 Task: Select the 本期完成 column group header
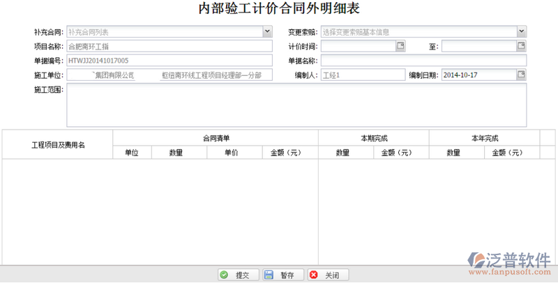373,138
